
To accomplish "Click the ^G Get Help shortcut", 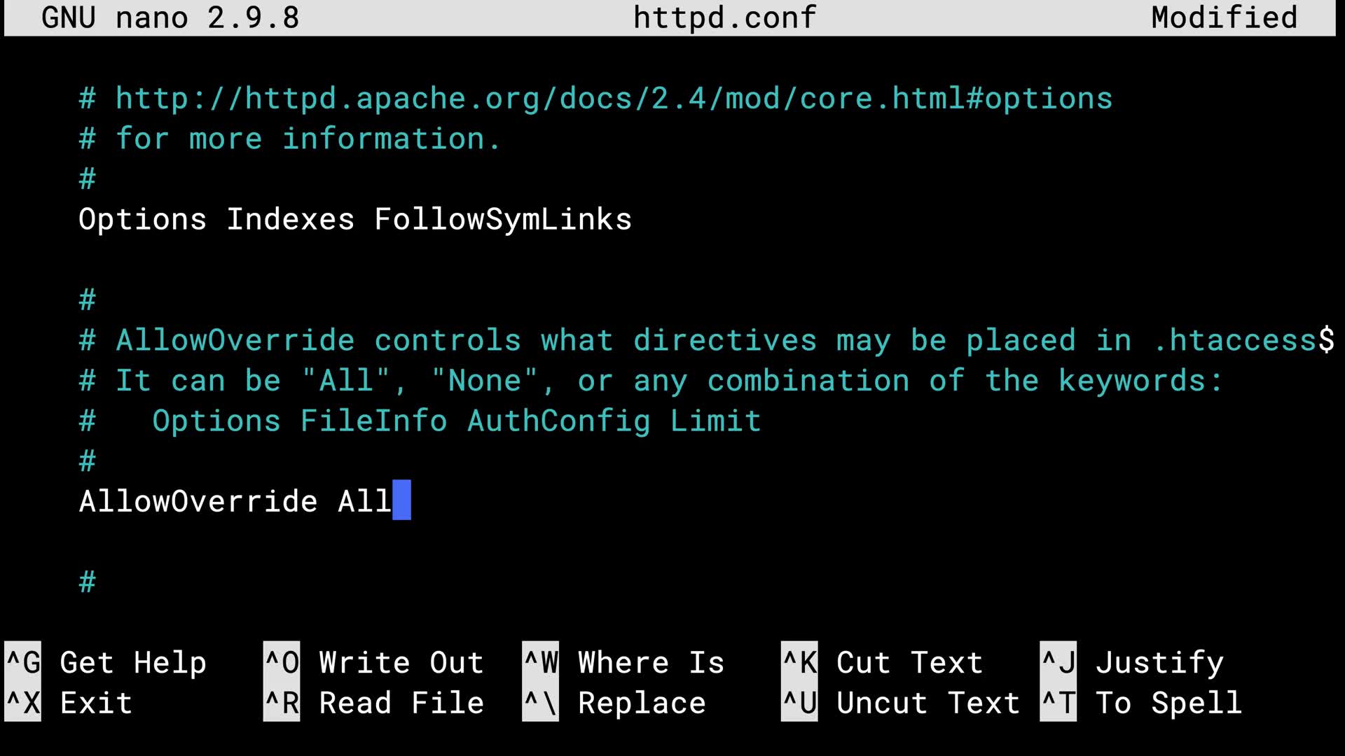I will pos(106,662).
